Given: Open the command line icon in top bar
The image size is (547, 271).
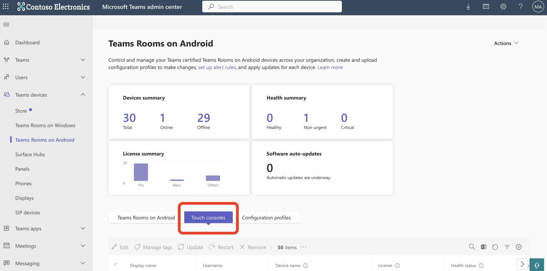Looking at the screenshot, I should click(x=486, y=6).
